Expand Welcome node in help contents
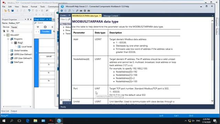 tap(64, 27)
